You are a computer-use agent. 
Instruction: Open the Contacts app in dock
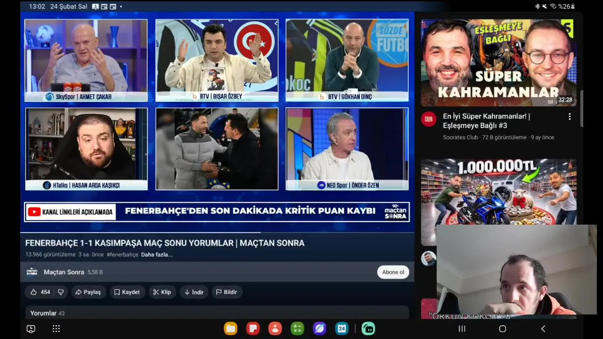[x=275, y=329]
